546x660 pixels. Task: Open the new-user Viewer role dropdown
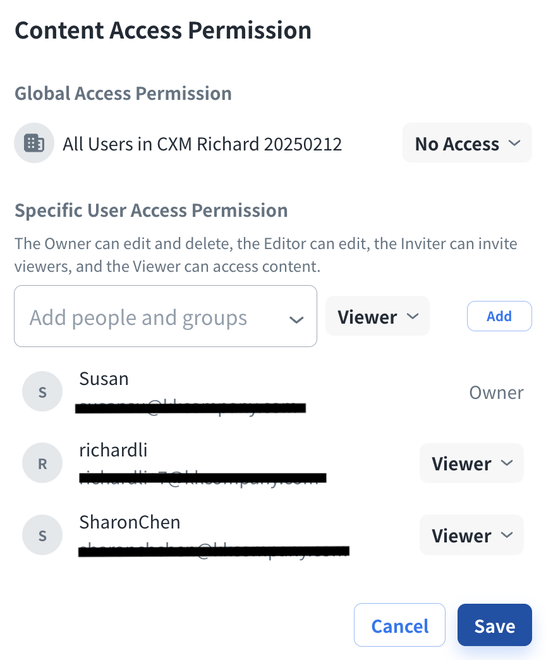[x=377, y=316]
